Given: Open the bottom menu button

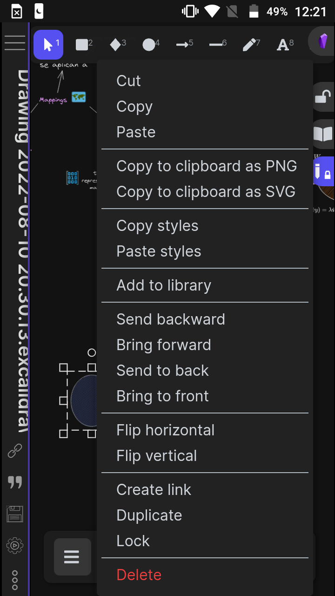Looking at the screenshot, I should tap(72, 556).
